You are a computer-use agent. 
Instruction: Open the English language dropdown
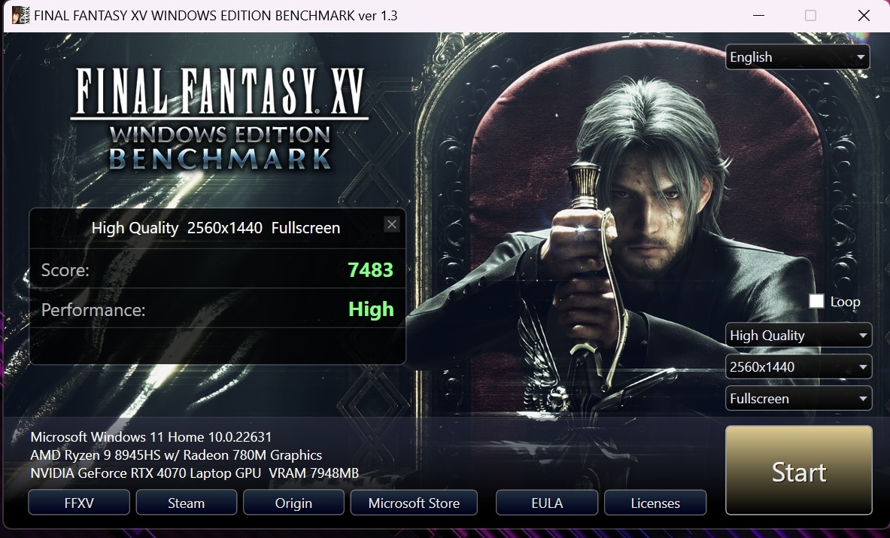(x=797, y=57)
